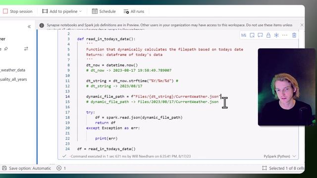Click the comment dynamic_file_path -> Files/2023/08/17
This screenshot has height=178, width=317.
[152, 102]
